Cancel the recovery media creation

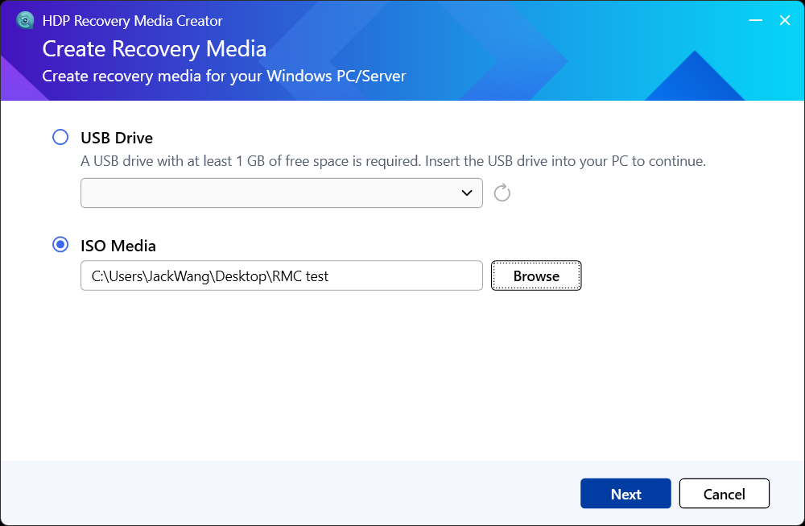click(x=724, y=494)
